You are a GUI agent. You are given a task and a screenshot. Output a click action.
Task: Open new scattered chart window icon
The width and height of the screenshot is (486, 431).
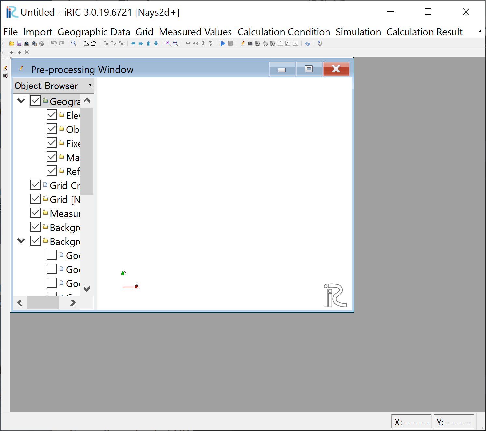point(288,43)
